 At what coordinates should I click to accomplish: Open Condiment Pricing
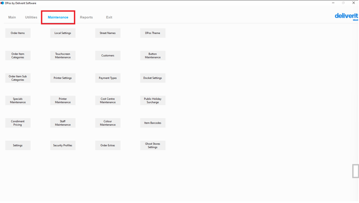(x=18, y=123)
